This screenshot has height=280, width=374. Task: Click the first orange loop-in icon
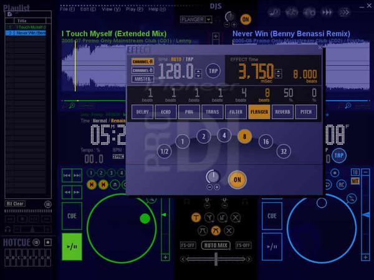[92, 185]
